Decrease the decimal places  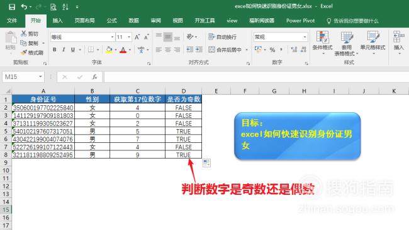click(303, 50)
